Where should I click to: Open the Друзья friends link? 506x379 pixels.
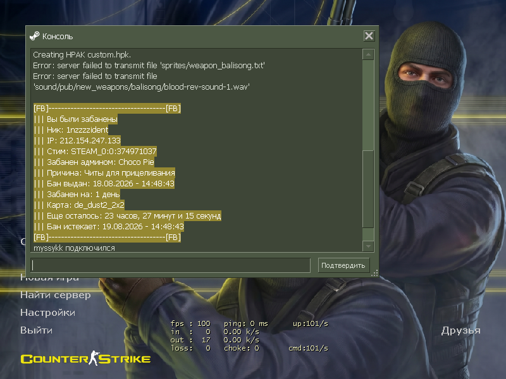pos(461,330)
